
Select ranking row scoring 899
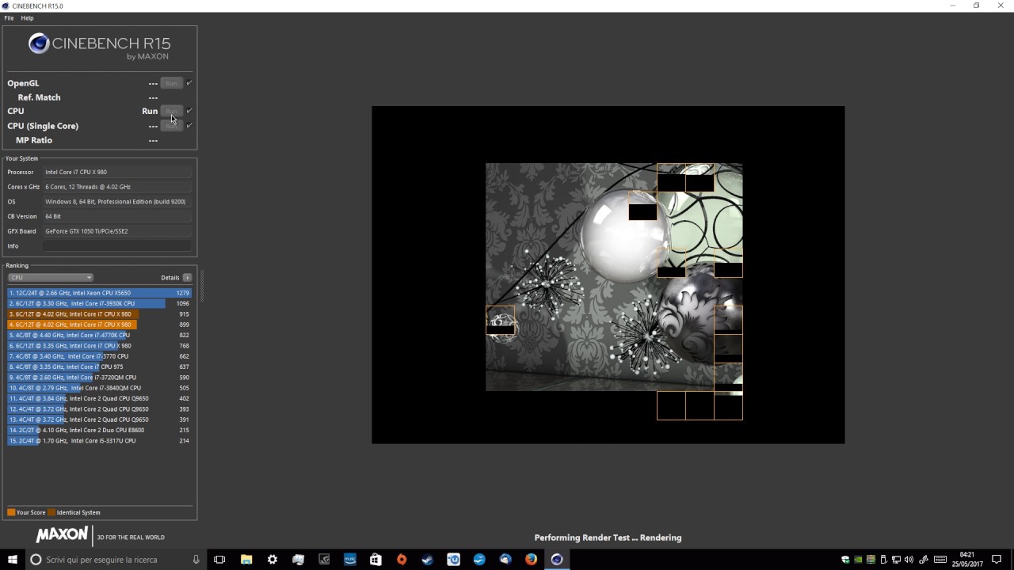tap(99, 325)
